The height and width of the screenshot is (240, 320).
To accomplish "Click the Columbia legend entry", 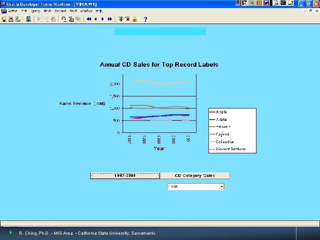I will (221, 142).
